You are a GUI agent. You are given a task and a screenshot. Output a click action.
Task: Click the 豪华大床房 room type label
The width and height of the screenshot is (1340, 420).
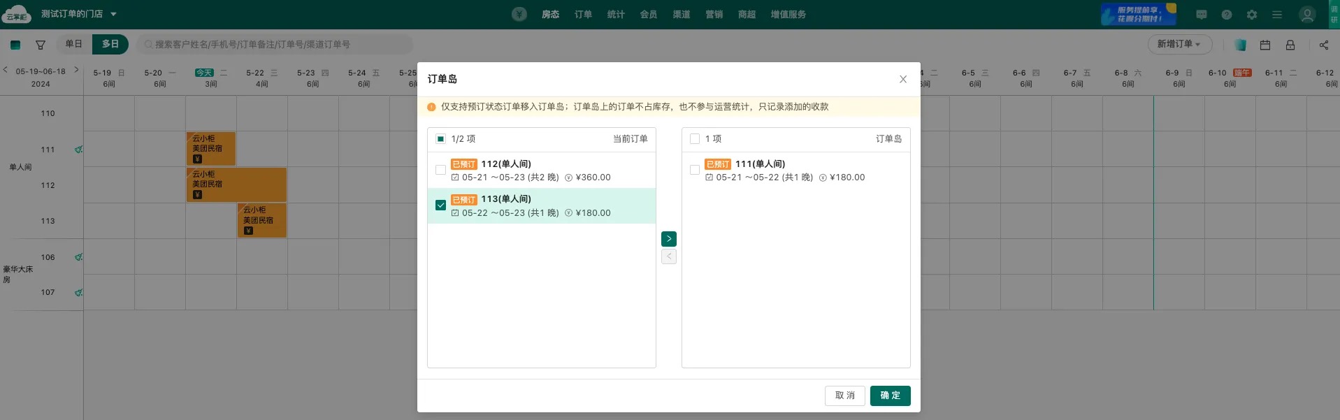click(17, 274)
